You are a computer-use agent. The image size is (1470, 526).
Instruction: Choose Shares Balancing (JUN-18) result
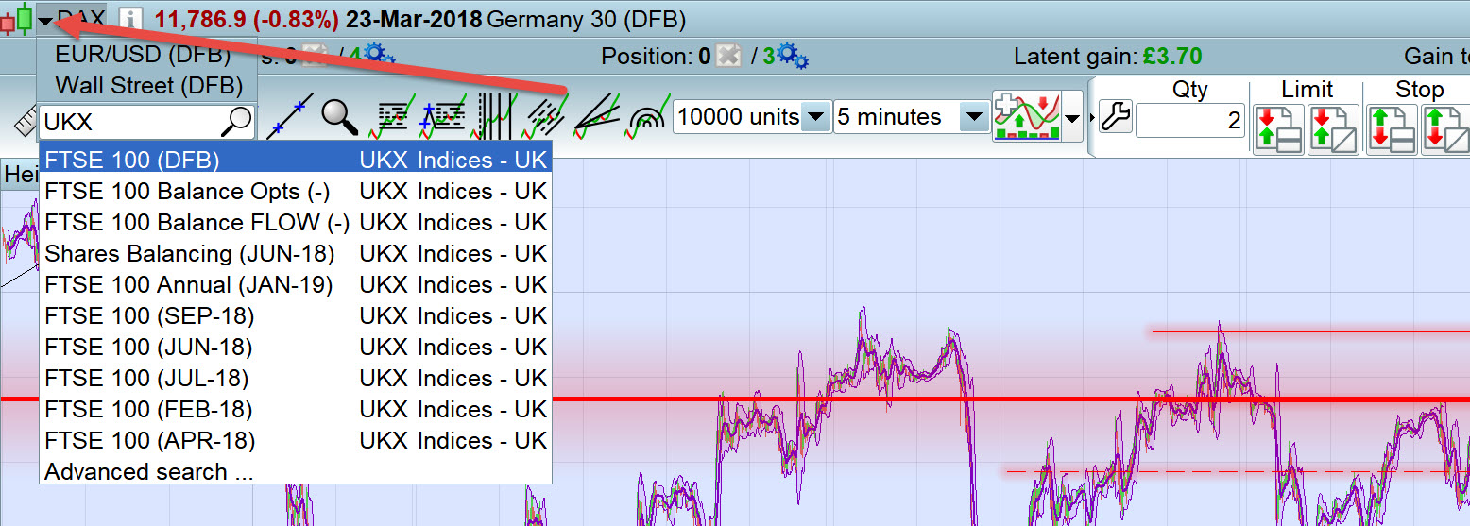pyautogui.click(x=296, y=254)
